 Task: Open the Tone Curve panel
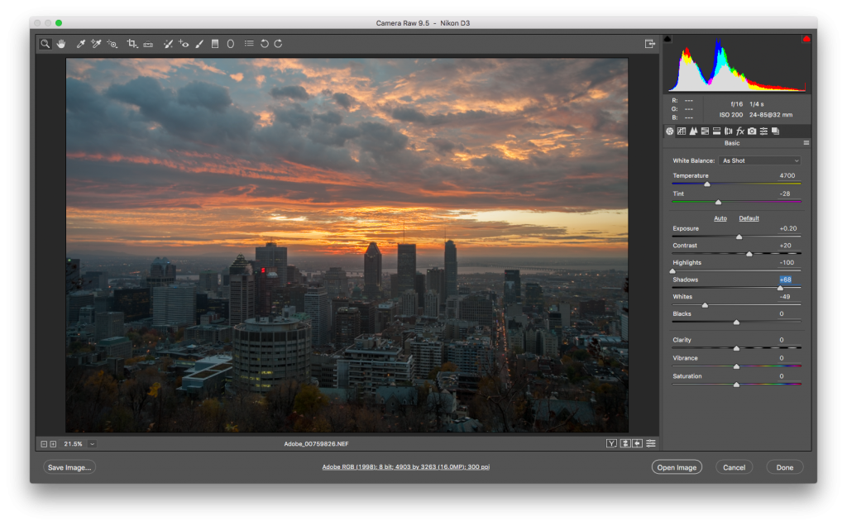tap(682, 131)
